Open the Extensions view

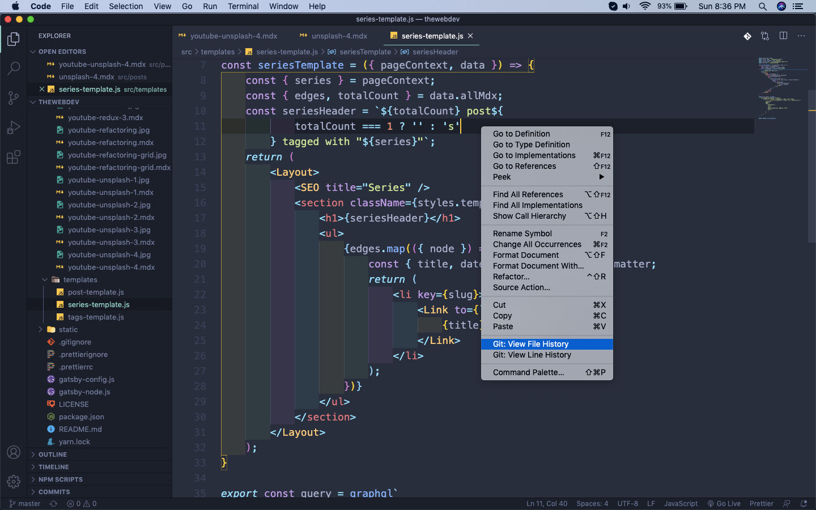click(x=14, y=157)
